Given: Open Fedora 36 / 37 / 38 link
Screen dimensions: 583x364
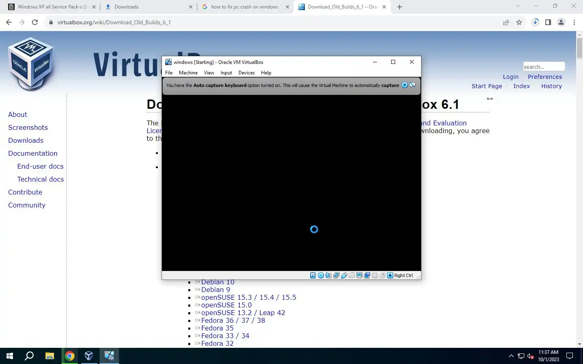Looking at the screenshot, I should (233, 320).
